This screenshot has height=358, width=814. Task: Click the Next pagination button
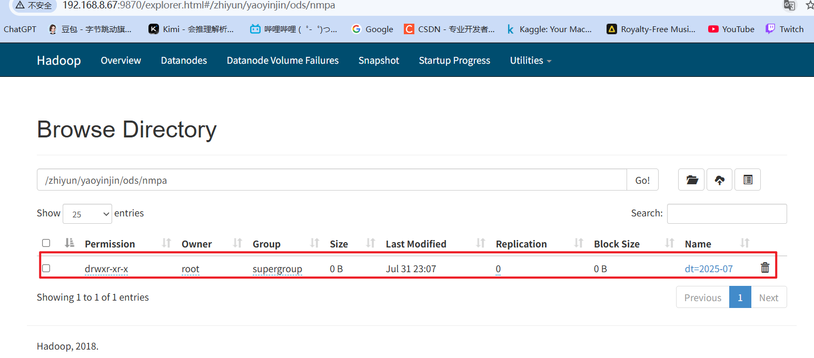point(768,297)
